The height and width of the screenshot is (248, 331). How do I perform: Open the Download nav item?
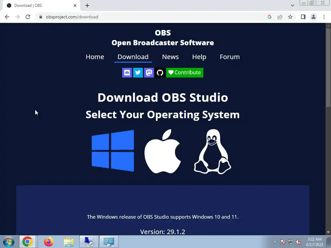133,57
